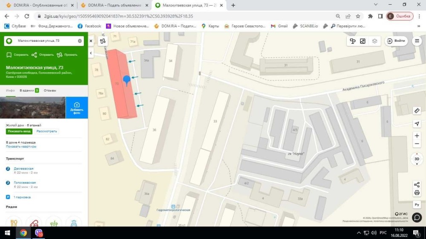Viewport: 426px width, 239px height.
Task: Expand Показать квартиры apartments list
Action: coord(21,147)
